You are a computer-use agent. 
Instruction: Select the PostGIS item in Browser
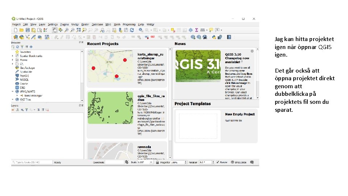click(24, 76)
